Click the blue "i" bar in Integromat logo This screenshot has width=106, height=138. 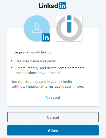coord(69,24)
